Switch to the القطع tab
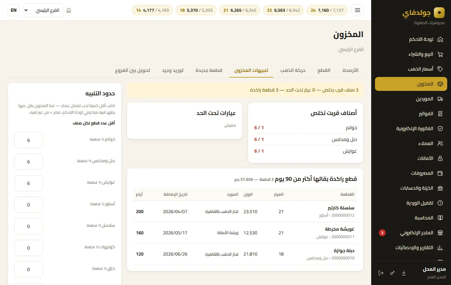 [x=324, y=70]
